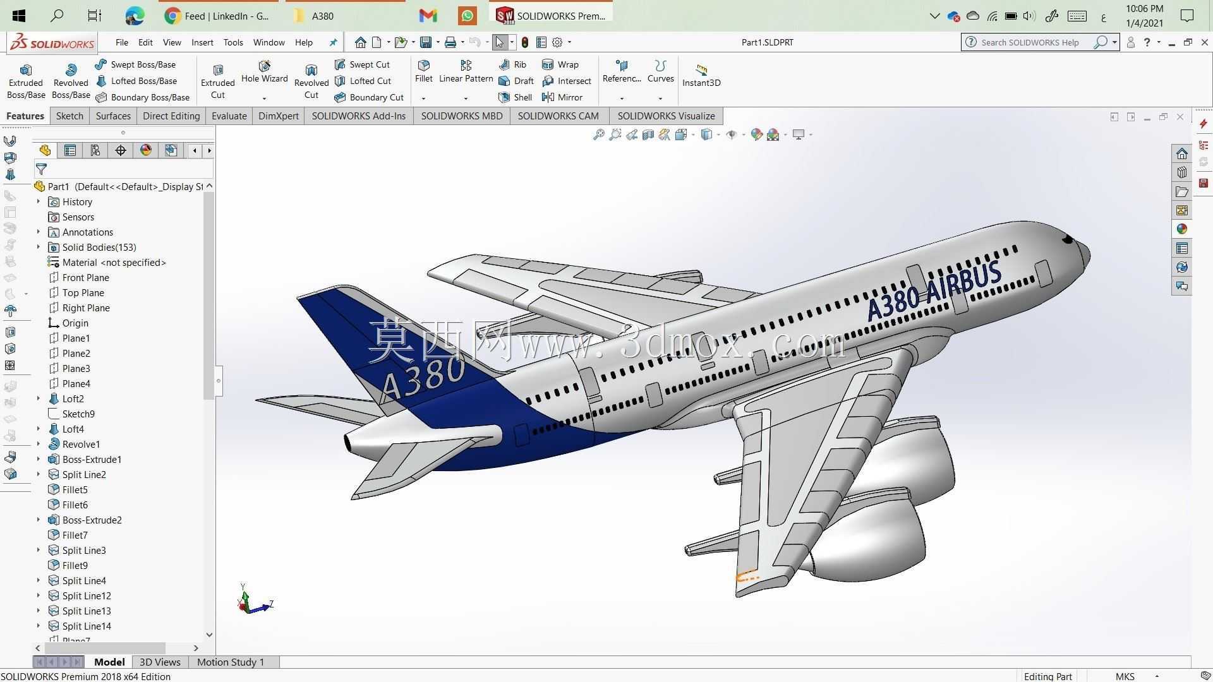Viewport: 1213px width, 682px height.
Task: Expand the Loft2 feature
Action: [39, 398]
